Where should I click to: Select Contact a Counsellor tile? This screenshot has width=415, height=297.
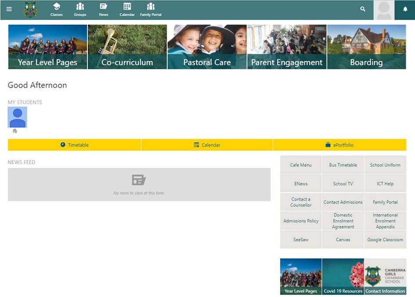[301, 202]
